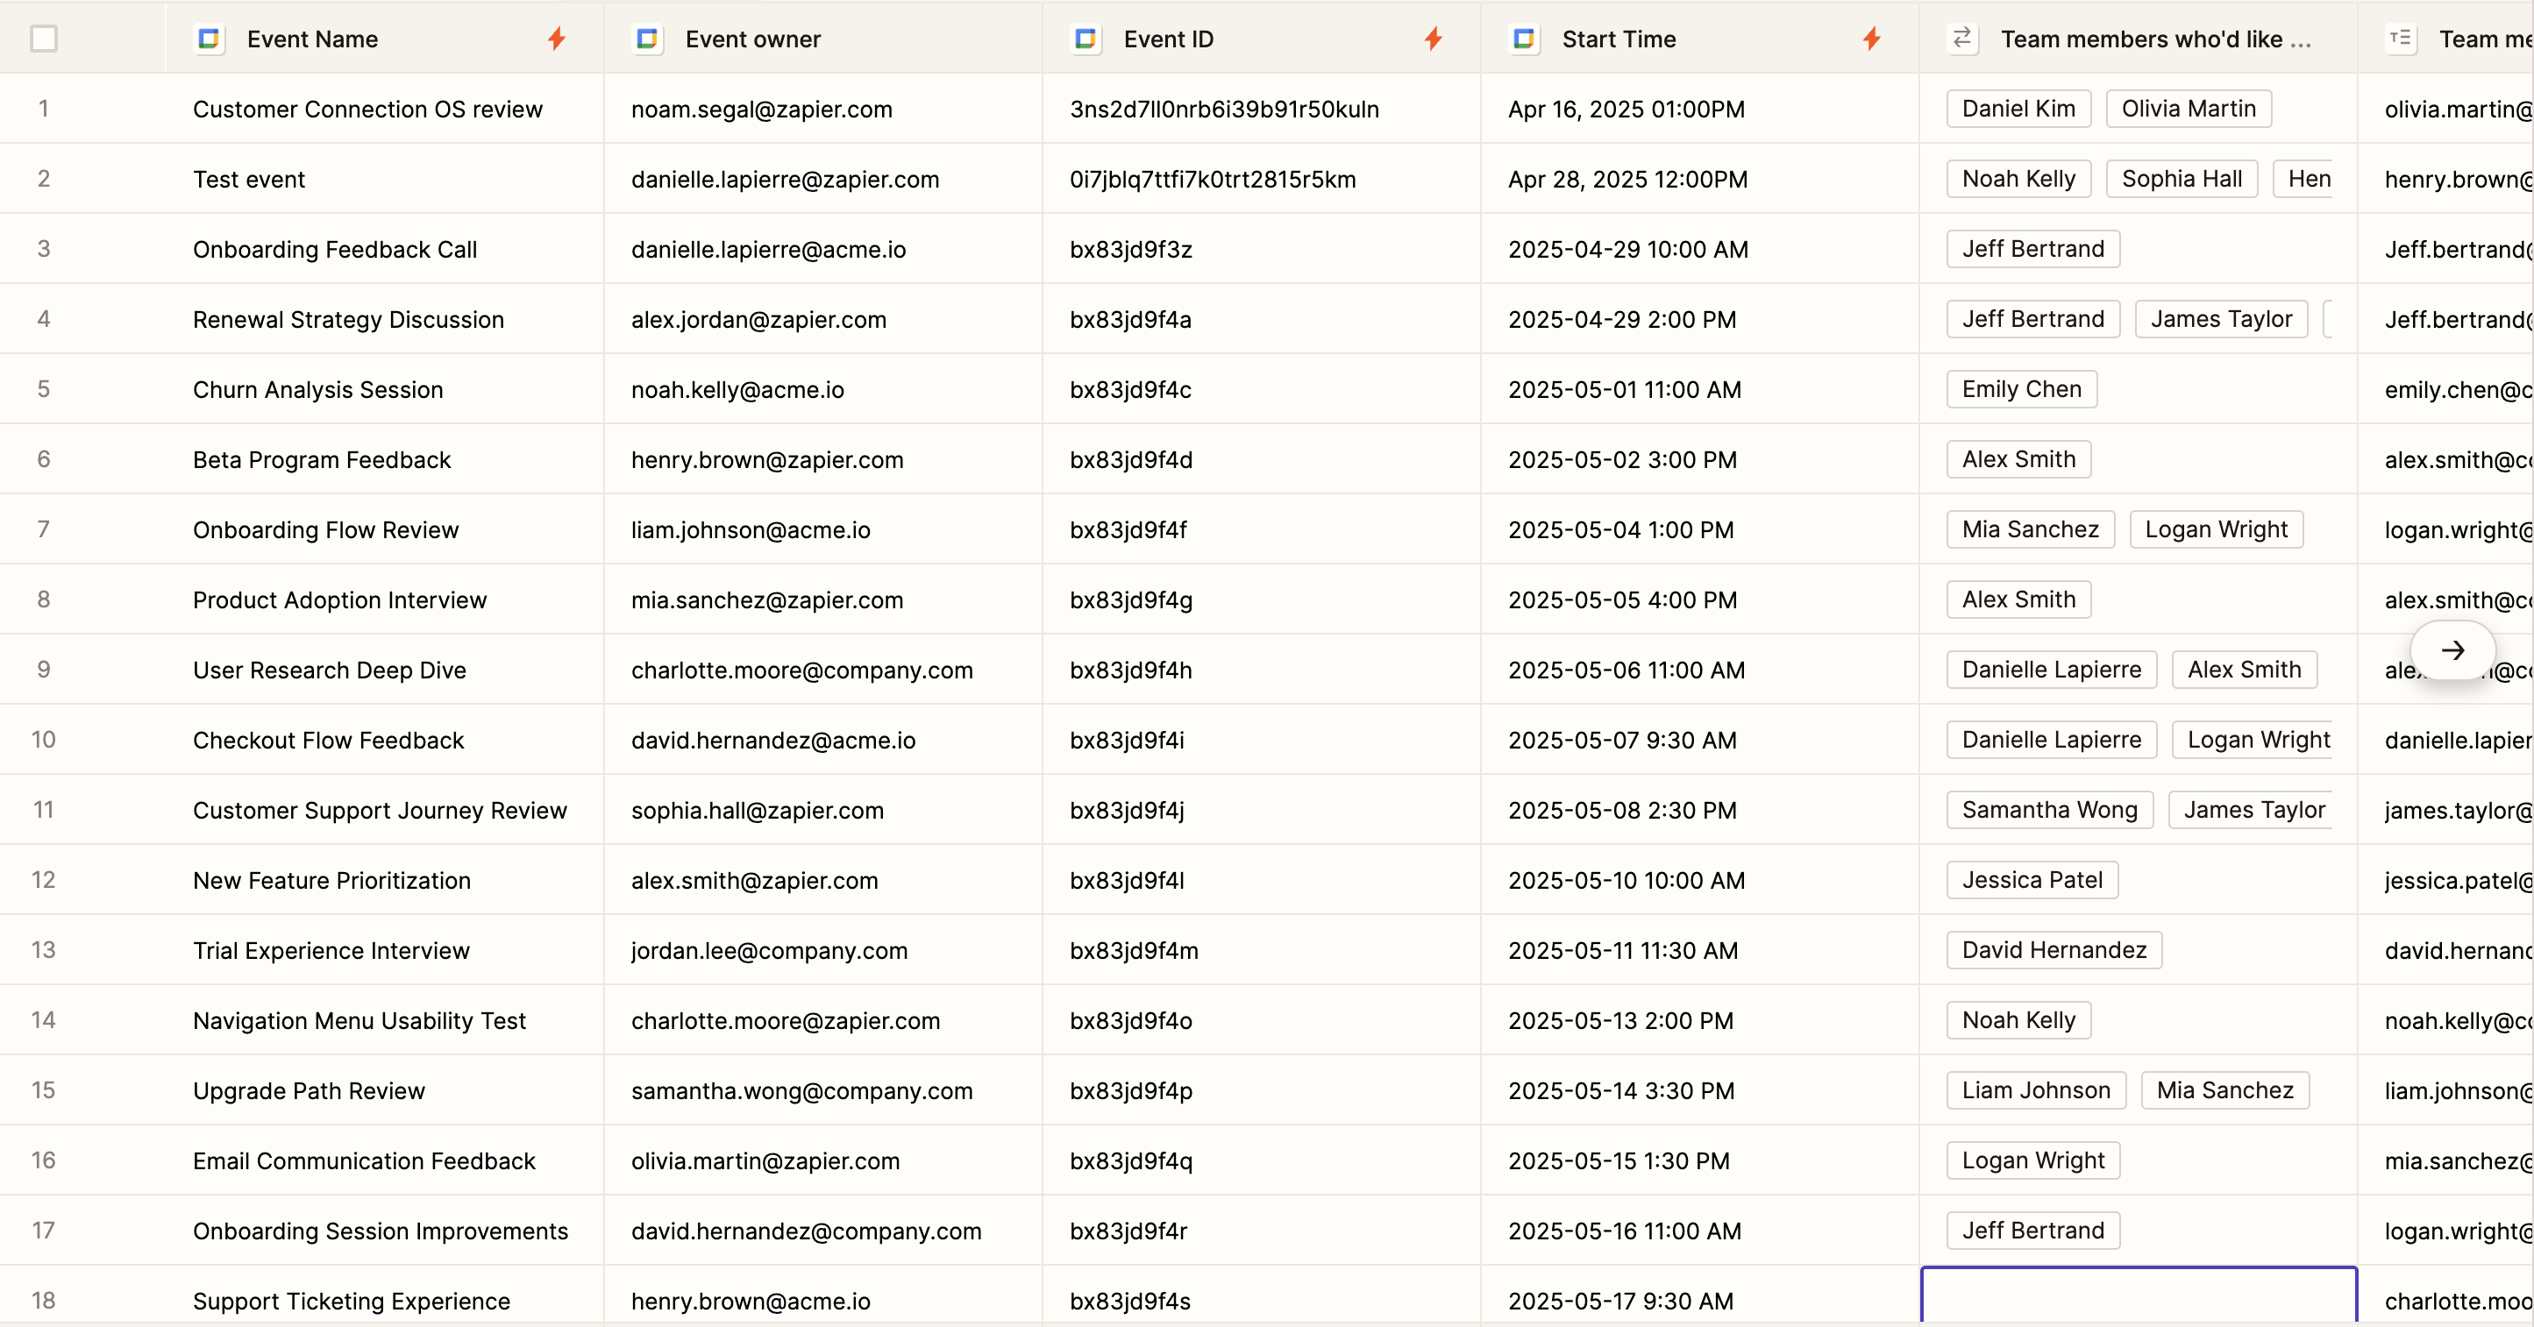Click the David Hernandez tag in row 13
Screen dimensions: 2534x1327
pos(2053,950)
